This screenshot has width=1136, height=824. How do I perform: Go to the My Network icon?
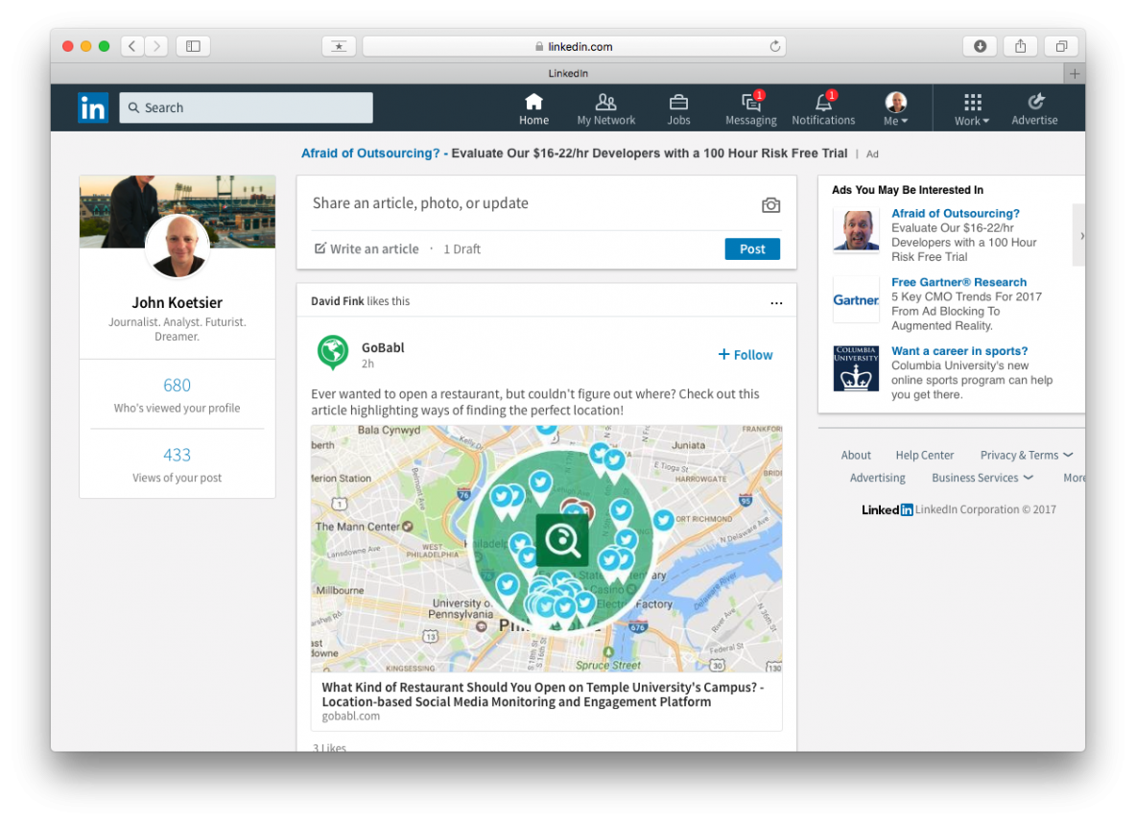(x=605, y=103)
